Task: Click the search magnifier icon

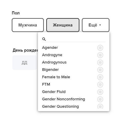Action: pyautogui.click(x=44, y=39)
